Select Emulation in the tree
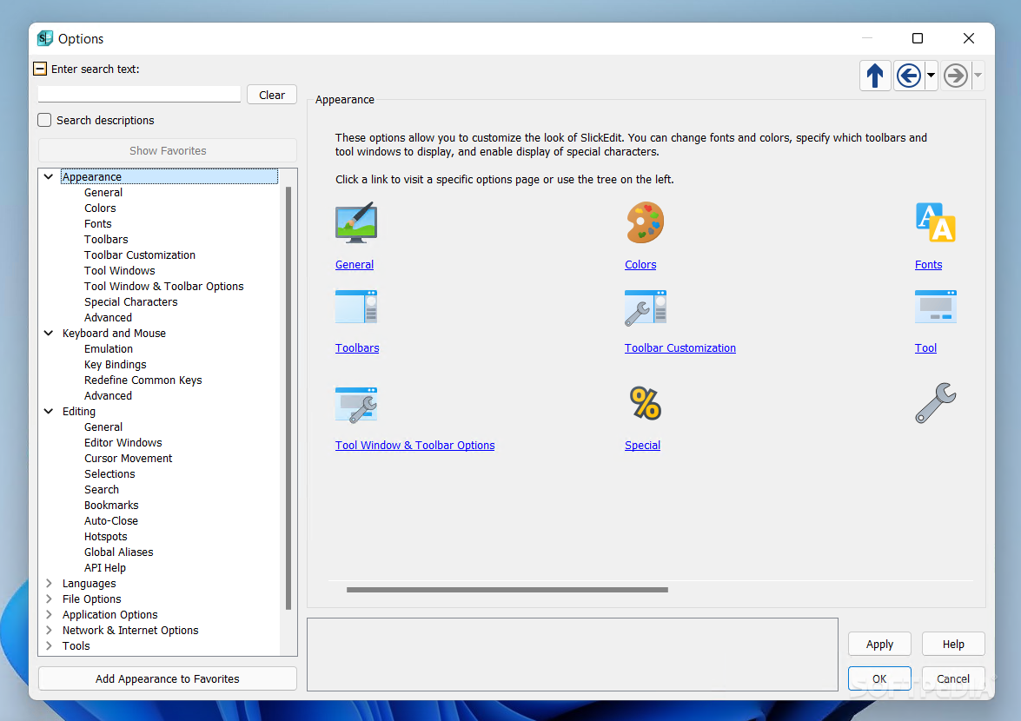The width and height of the screenshot is (1021, 721). pos(108,348)
